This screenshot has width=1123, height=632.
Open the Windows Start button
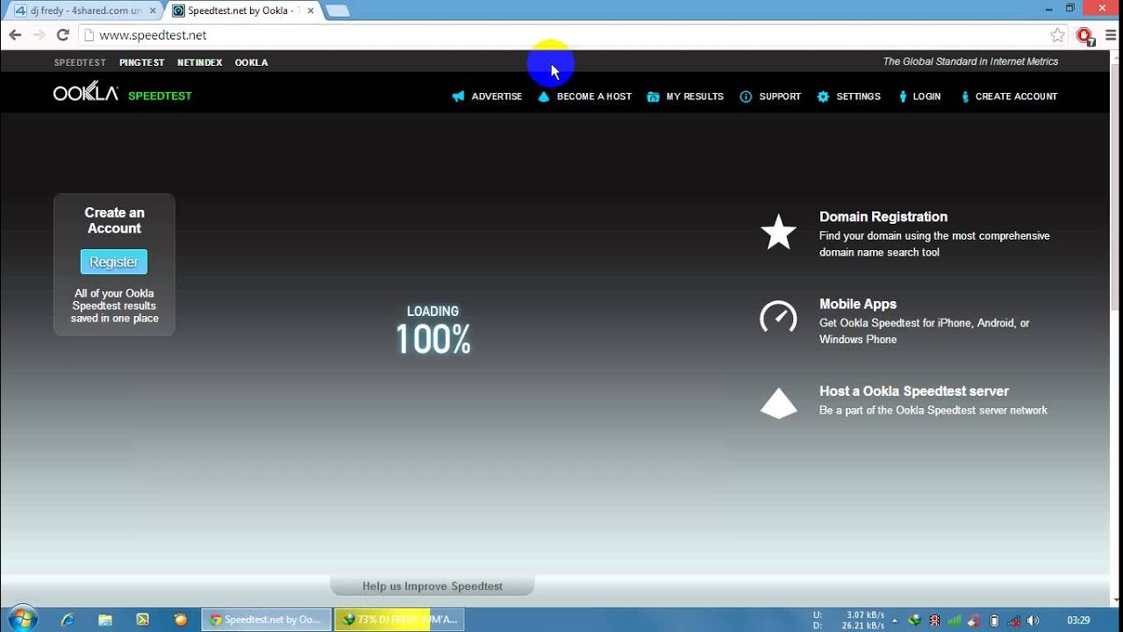pyautogui.click(x=22, y=619)
